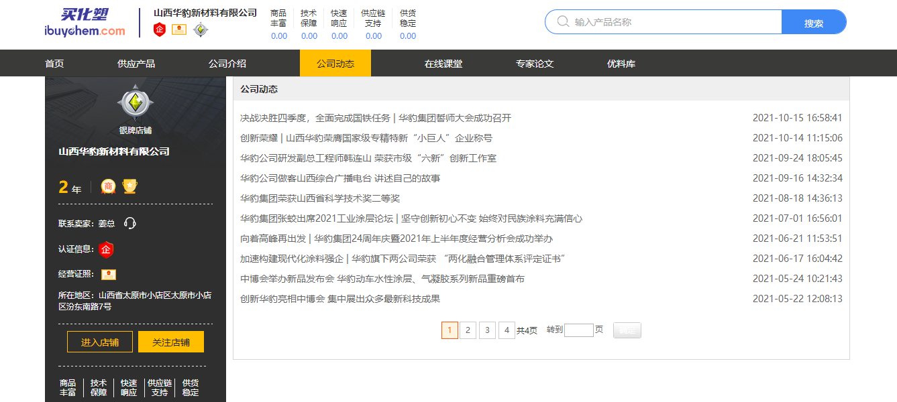Go to page 4 of news
The height and width of the screenshot is (402, 897).
click(x=507, y=330)
